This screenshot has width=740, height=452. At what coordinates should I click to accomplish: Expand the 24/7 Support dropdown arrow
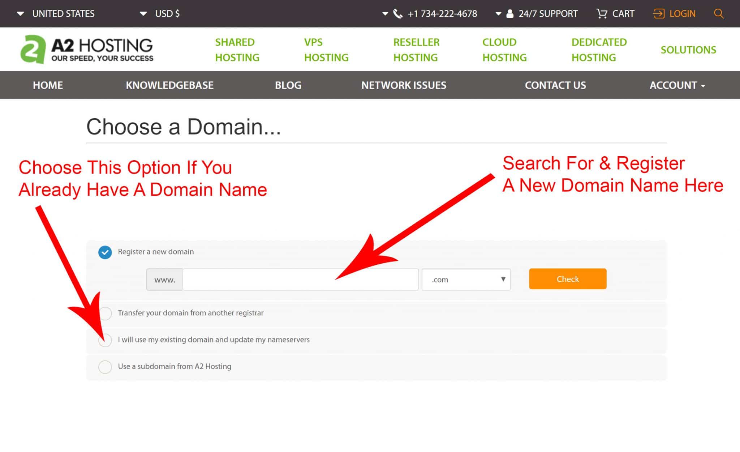pos(498,14)
